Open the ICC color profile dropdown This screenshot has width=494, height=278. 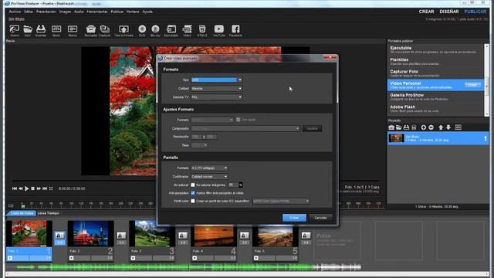click(x=281, y=201)
